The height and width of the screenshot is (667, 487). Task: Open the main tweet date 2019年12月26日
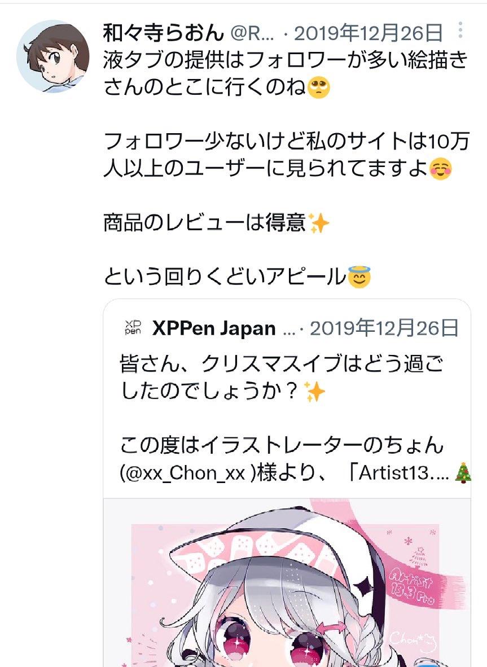pos(368,33)
